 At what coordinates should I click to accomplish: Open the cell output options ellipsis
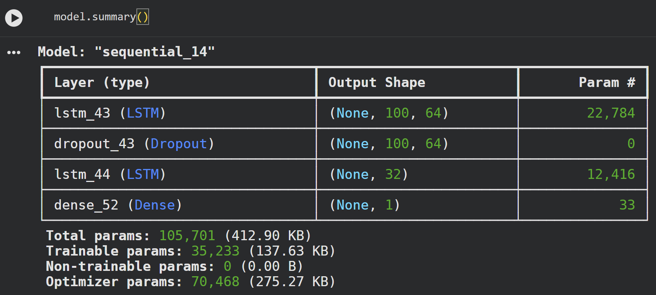pos(14,52)
